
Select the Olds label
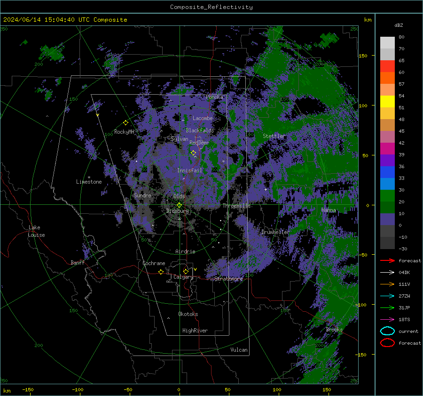click(x=179, y=196)
